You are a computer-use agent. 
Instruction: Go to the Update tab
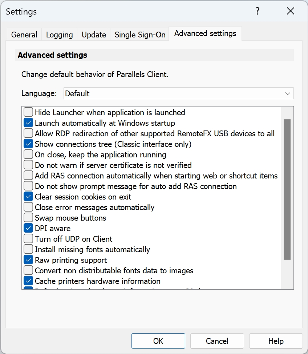pos(94,35)
